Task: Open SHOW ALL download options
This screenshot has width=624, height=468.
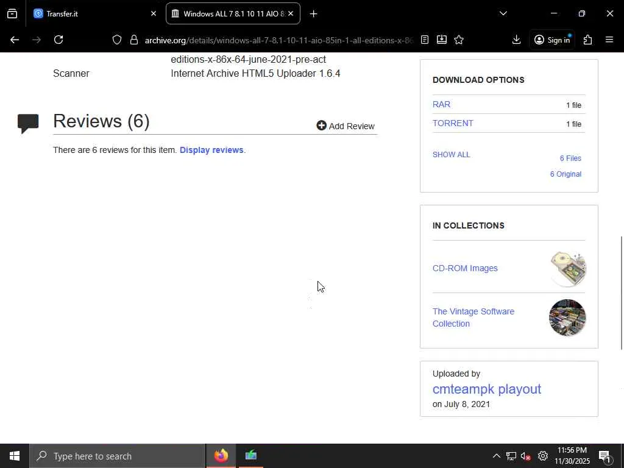Action: [452, 154]
